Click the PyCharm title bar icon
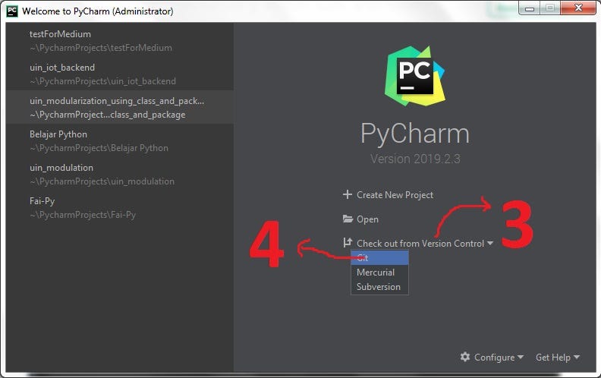Screen dimensions: 601x378 tap(12, 11)
